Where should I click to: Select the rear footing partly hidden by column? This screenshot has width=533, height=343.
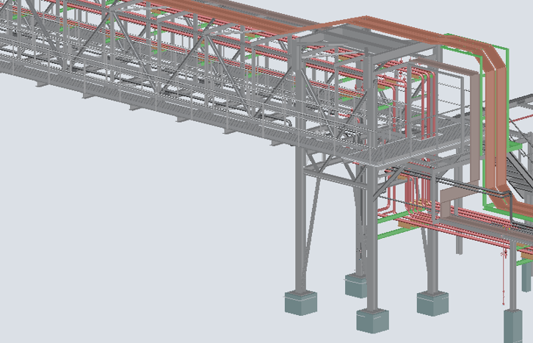click(x=356, y=286)
